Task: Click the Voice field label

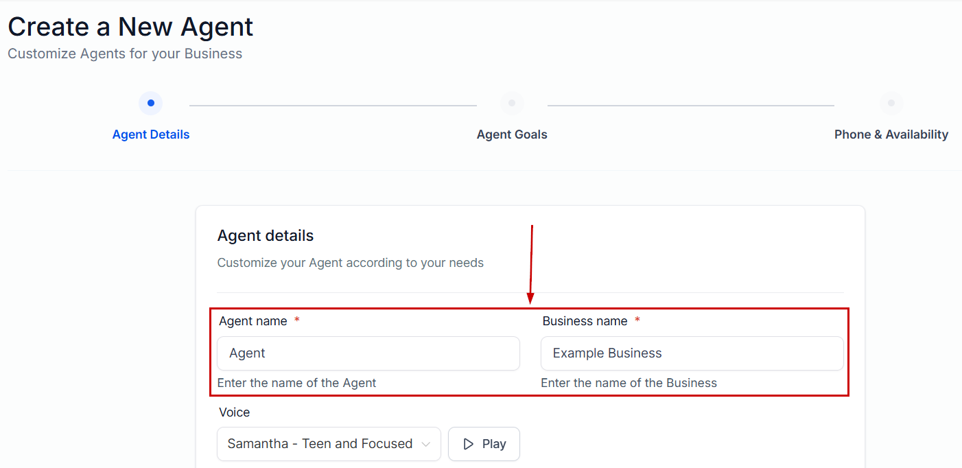Action: click(x=234, y=412)
